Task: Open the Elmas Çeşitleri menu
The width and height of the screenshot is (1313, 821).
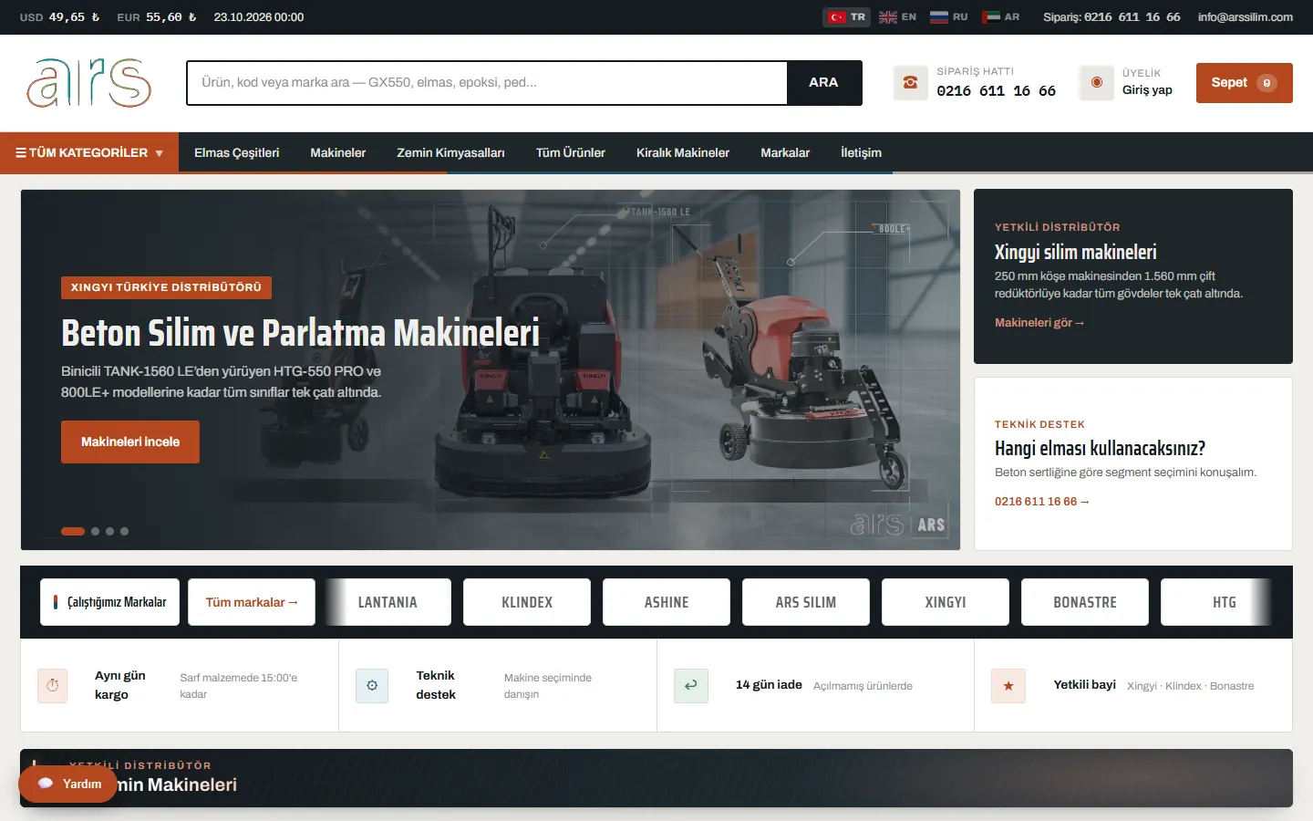Action: [x=237, y=152]
